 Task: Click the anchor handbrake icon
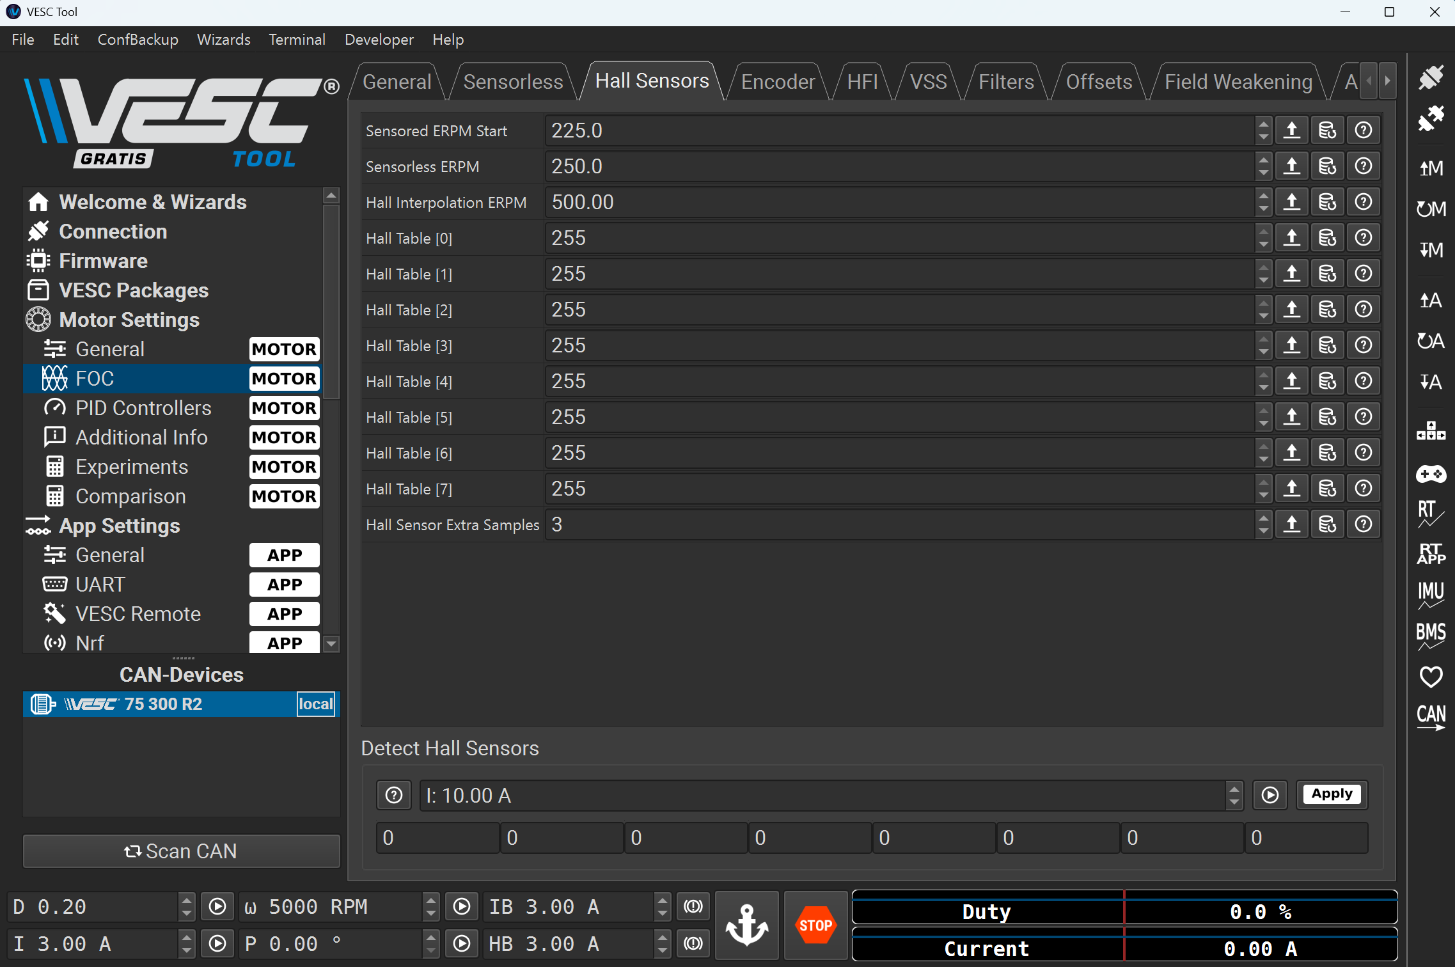746,925
